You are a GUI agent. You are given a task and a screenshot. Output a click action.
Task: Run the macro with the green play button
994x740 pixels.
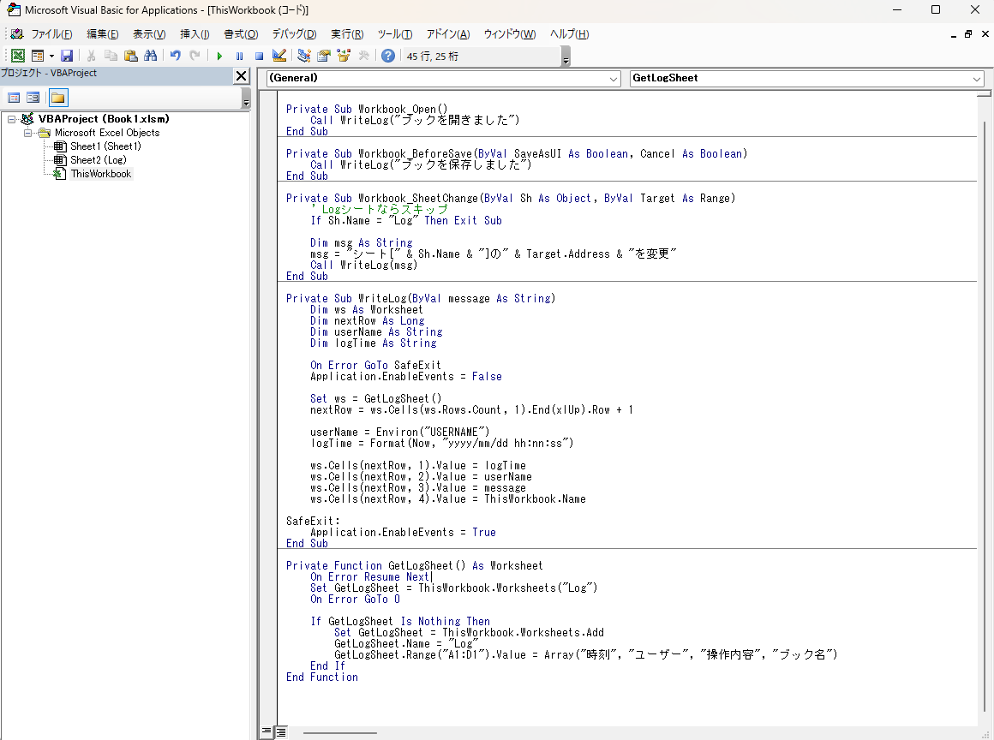tap(219, 56)
